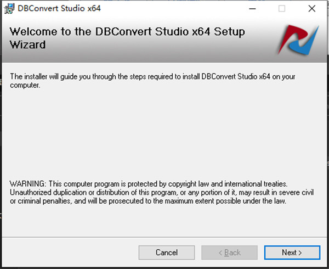Open the installer icon system menu

(9, 9)
